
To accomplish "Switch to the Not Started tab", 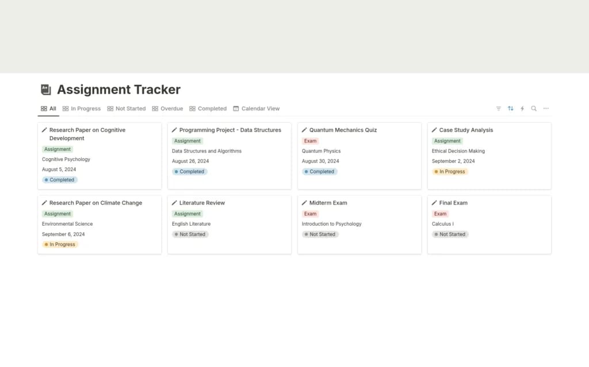I will click(127, 109).
